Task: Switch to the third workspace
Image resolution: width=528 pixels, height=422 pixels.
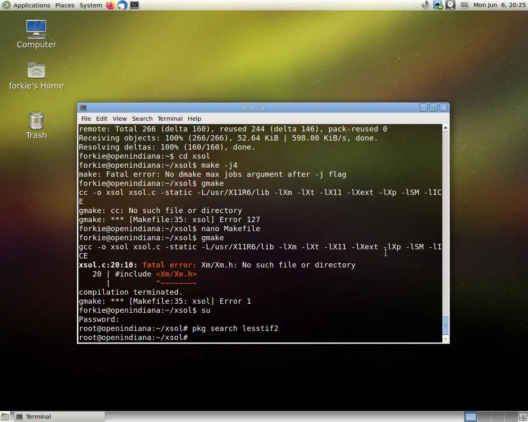Action: click(497, 417)
